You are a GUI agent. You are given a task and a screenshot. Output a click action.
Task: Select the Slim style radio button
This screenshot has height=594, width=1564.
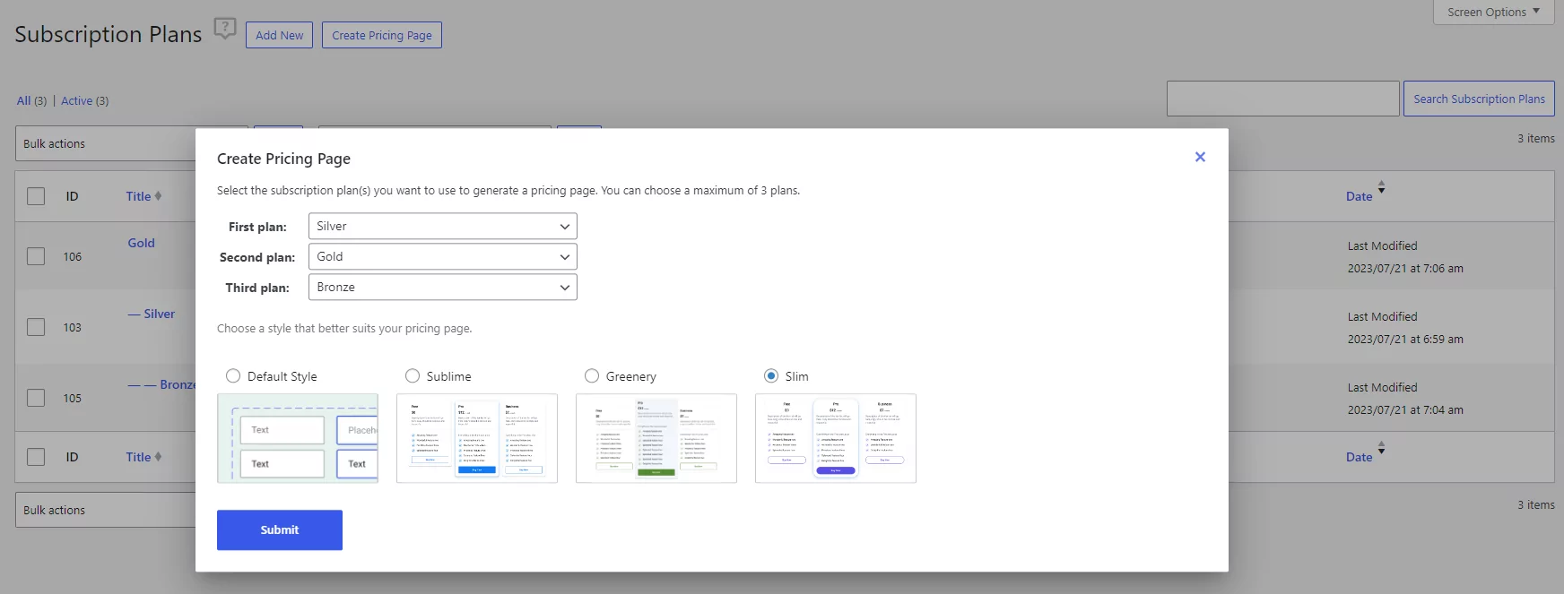[771, 376]
